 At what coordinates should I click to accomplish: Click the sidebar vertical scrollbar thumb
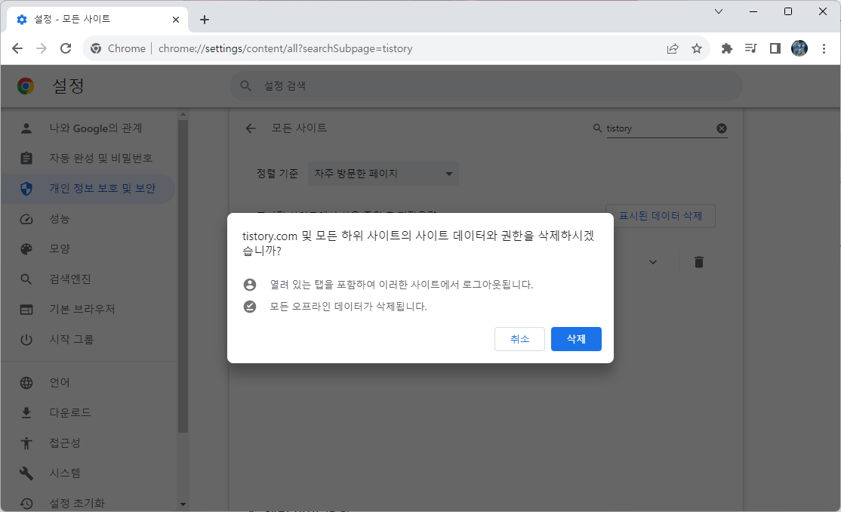click(183, 276)
